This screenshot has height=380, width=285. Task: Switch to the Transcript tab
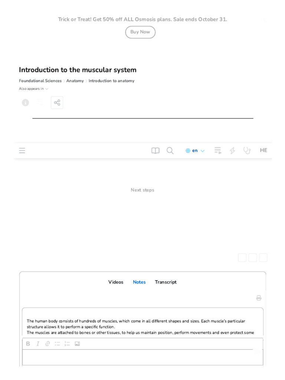(x=166, y=282)
